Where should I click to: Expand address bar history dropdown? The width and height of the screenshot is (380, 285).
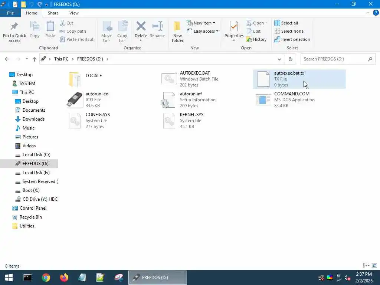tap(279, 59)
